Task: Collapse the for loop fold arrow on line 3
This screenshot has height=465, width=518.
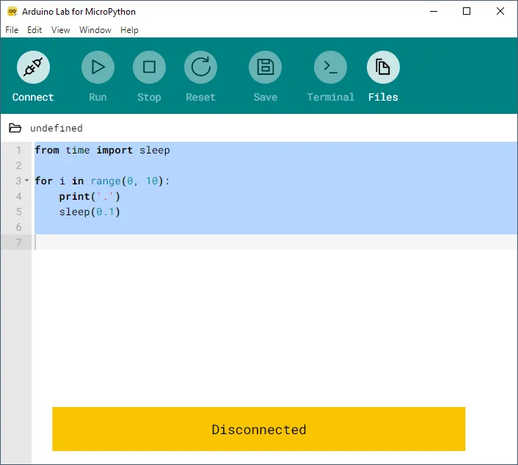Action: [x=26, y=181]
